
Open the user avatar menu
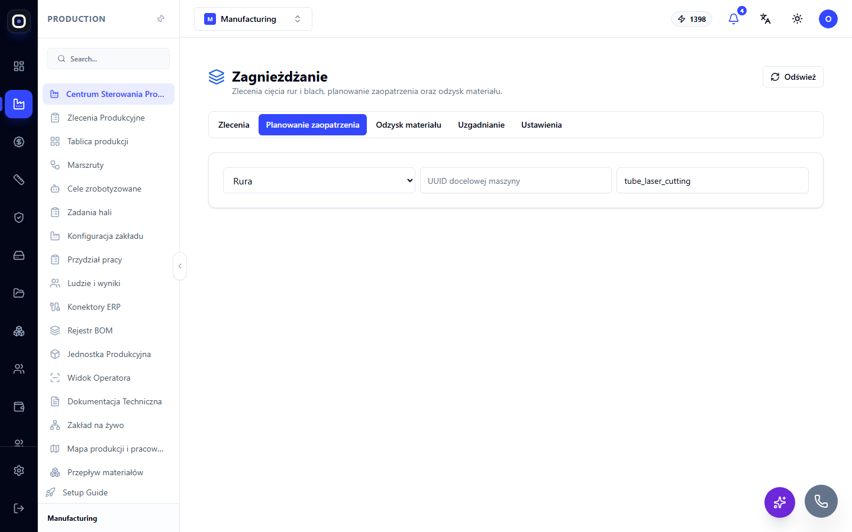coord(828,19)
